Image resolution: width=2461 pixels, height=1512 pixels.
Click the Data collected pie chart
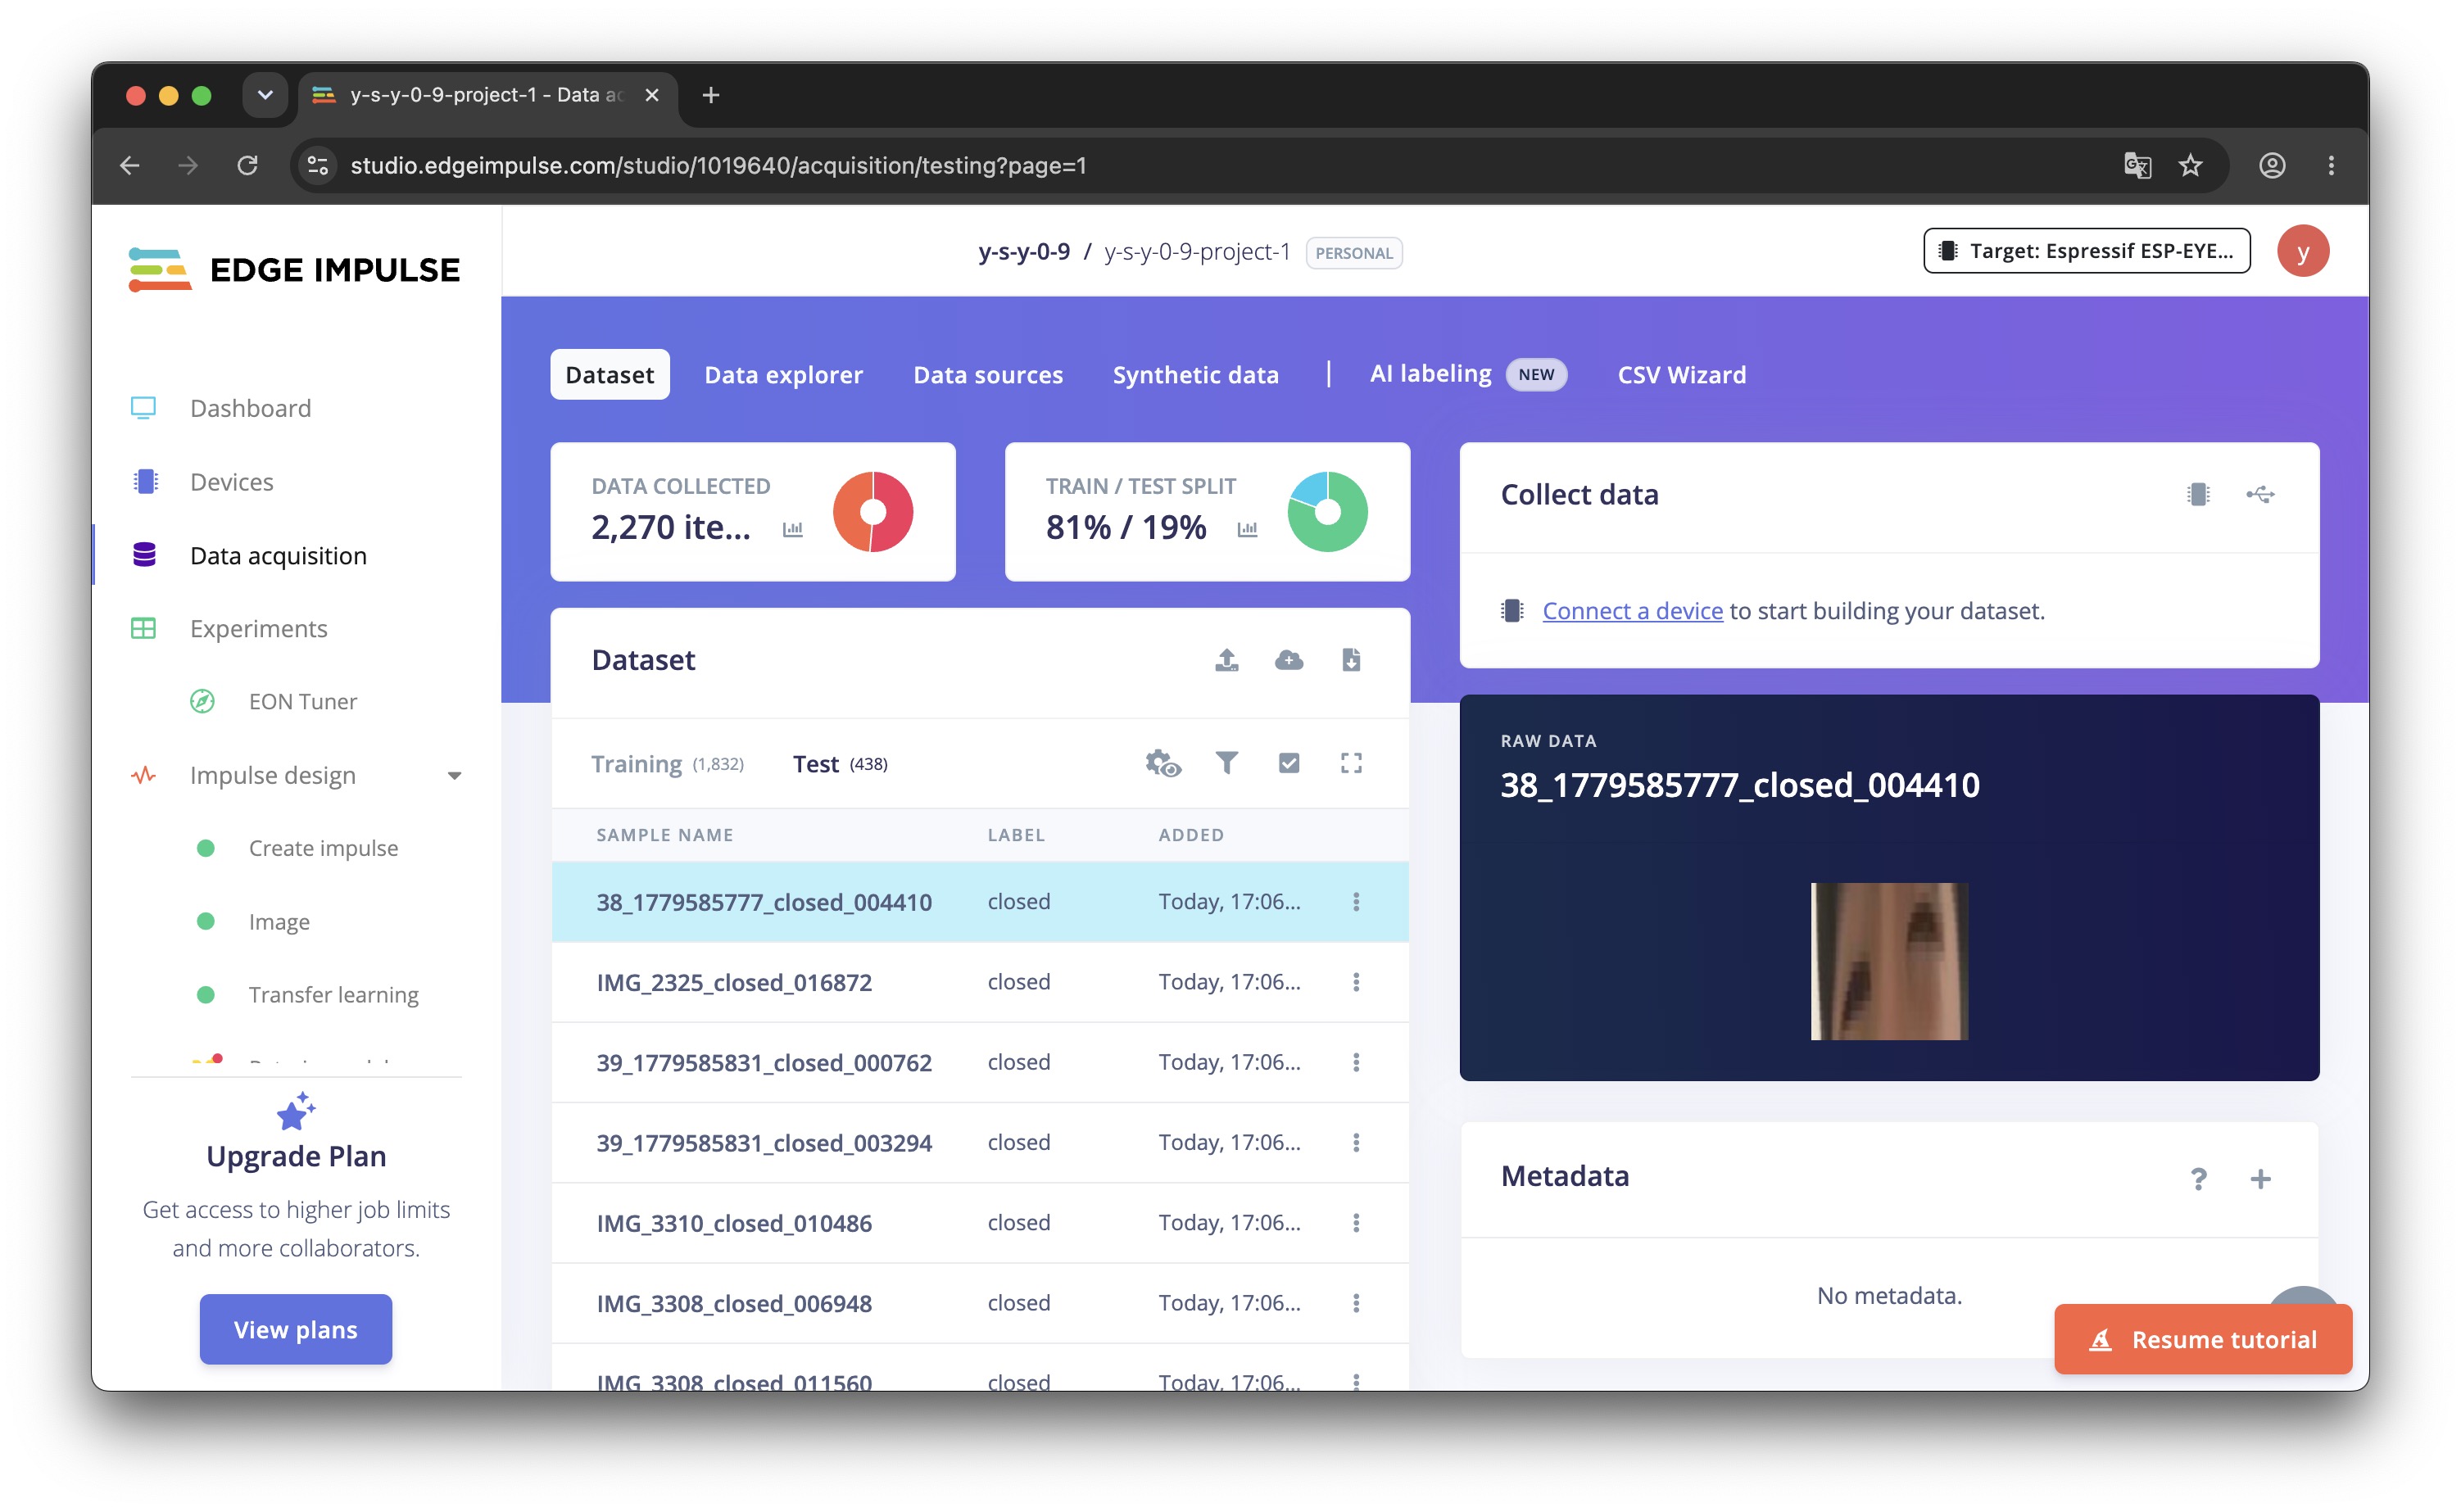[872, 512]
